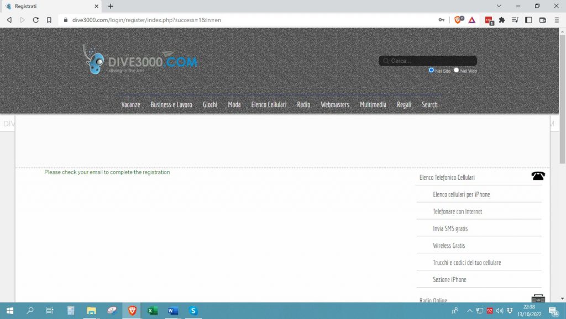
Task: Open the tab search dropdown chevron
Action: pyautogui.click(x=499, y=6)
